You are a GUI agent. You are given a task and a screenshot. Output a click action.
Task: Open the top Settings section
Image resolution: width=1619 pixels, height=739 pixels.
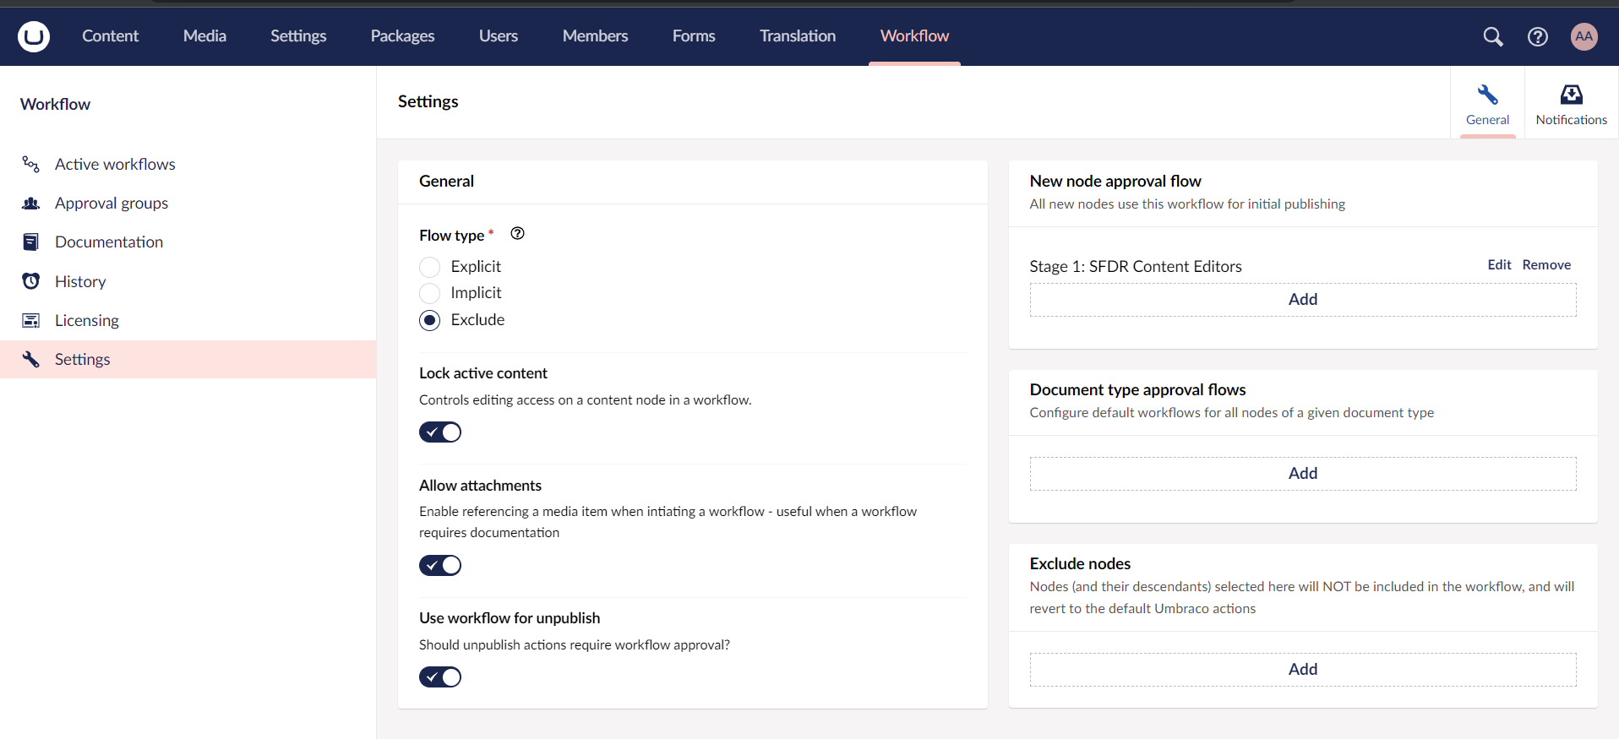[298, 36]
